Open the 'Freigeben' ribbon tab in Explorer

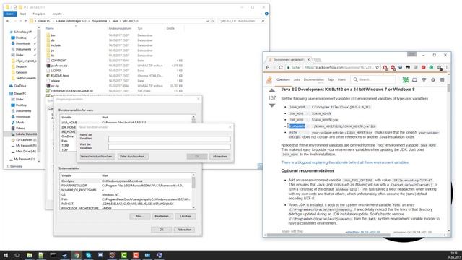pos(39,14)
